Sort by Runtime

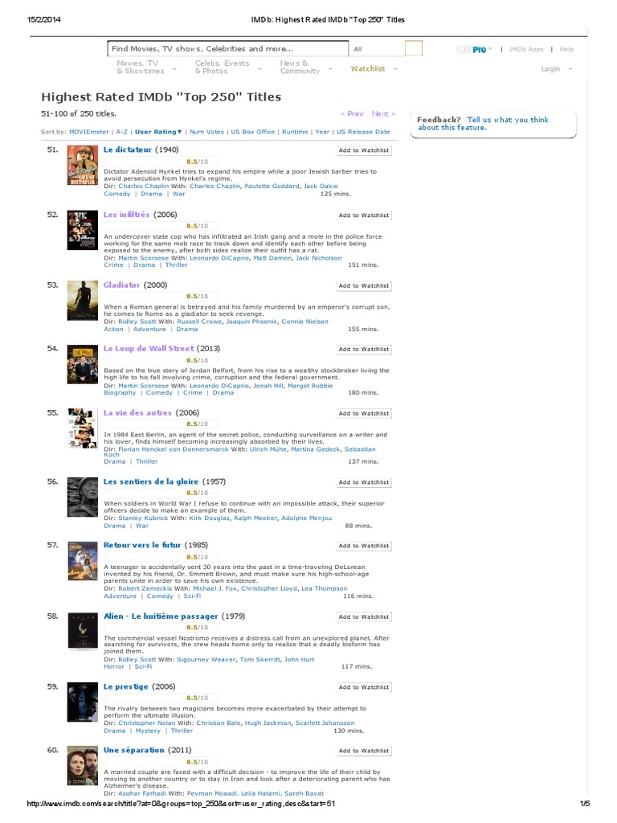(x=295, y=132)
